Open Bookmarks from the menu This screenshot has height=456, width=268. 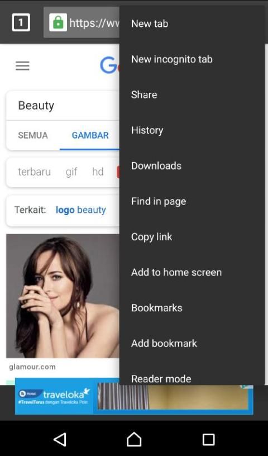pyautogui.click(x=192, y=308)
